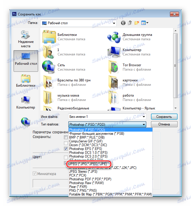Choose PCX format option
The image size is (191, 206).
(110, 175)
